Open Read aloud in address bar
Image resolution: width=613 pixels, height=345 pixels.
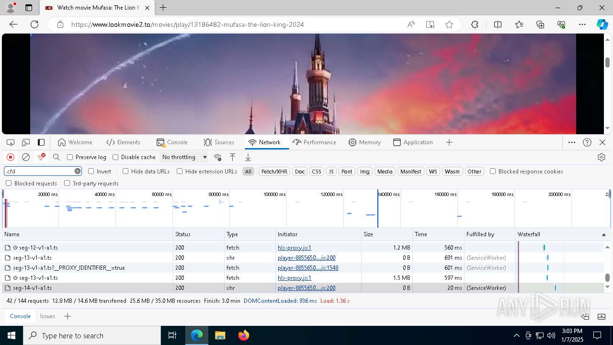point(411,24)
